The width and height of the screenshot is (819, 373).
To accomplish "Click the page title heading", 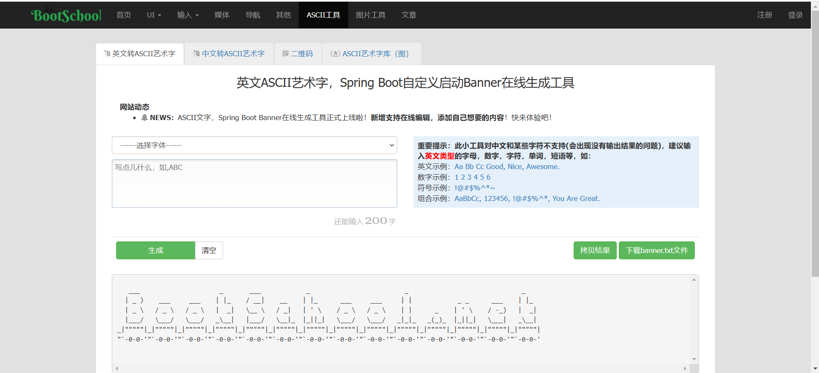I will coord(405,83).
